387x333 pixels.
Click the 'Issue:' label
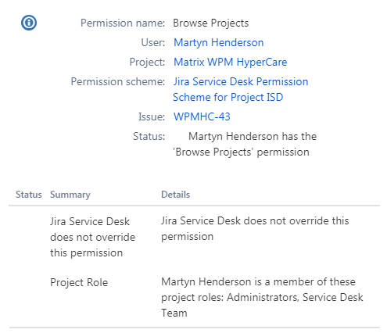click(152, 116)
